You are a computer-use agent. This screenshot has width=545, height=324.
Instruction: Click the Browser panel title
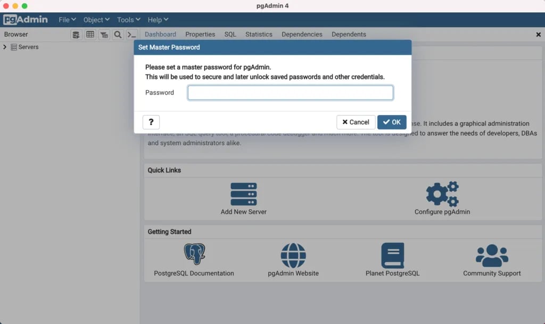pyautogui.click(x=16, y=35)
